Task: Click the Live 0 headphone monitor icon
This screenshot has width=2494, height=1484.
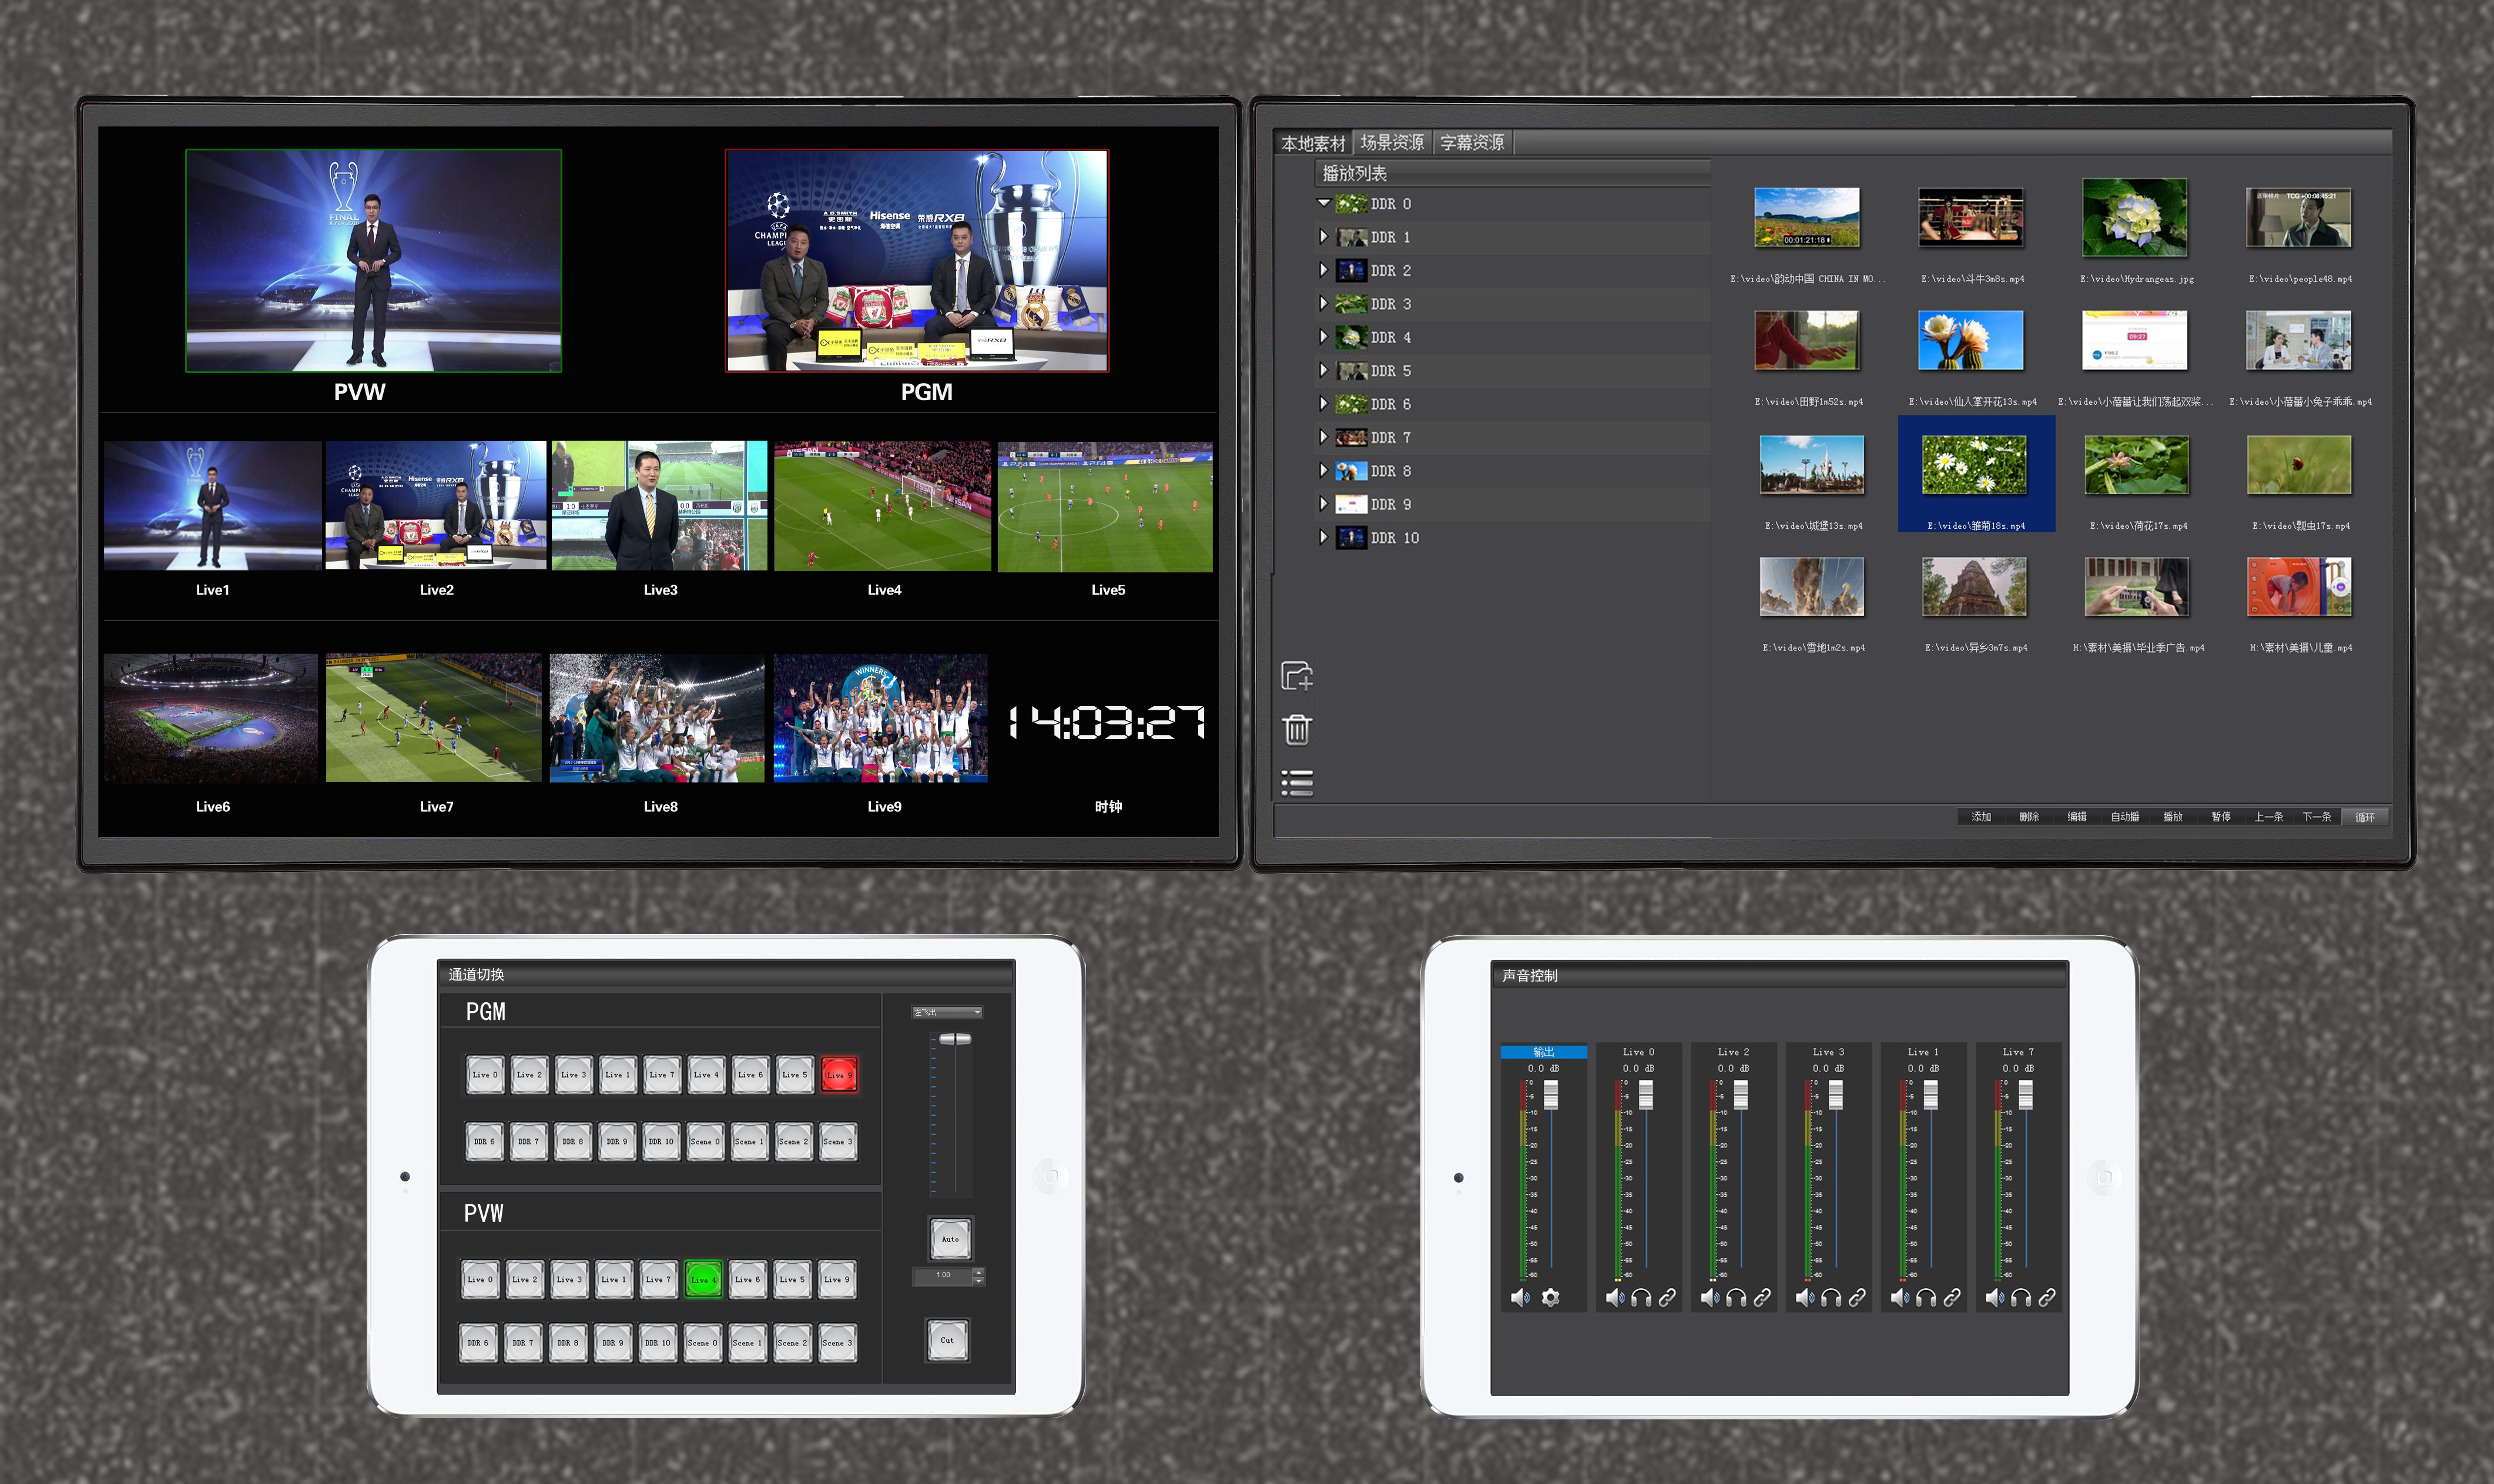Action: point(1641,1297)
